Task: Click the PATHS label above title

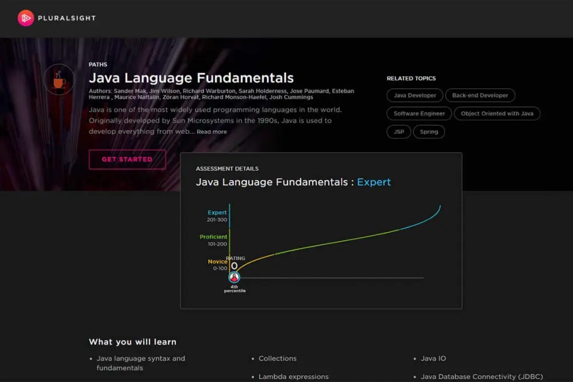Action: 98,65
